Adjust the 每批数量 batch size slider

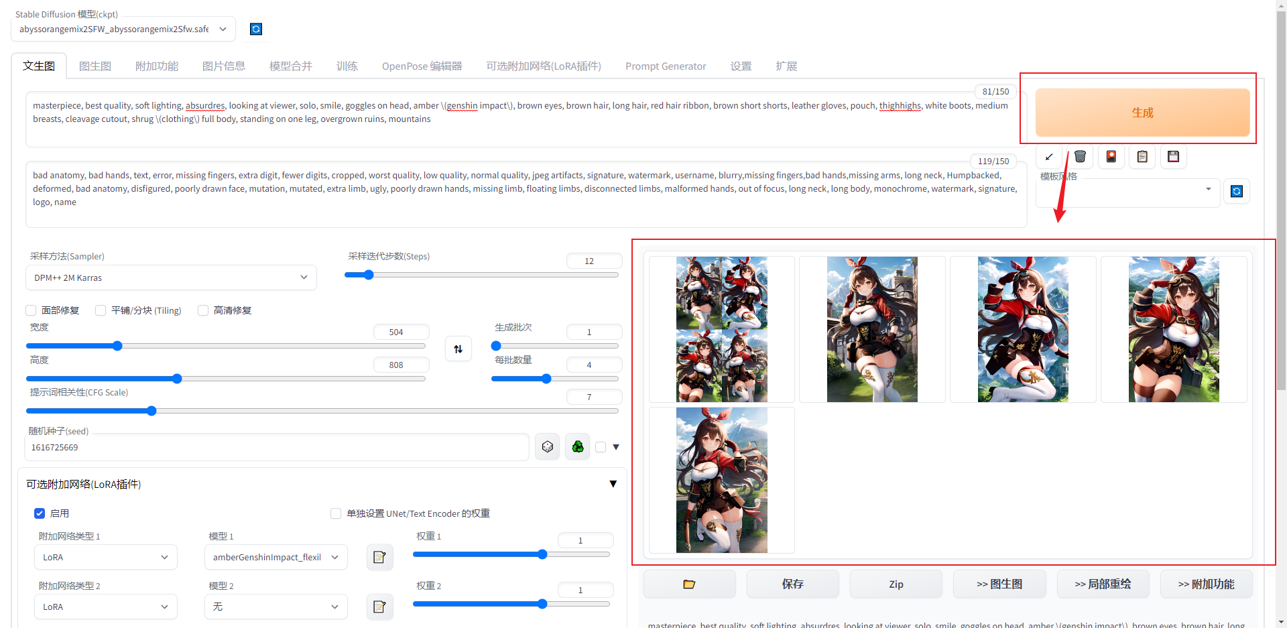coord(555,379)
